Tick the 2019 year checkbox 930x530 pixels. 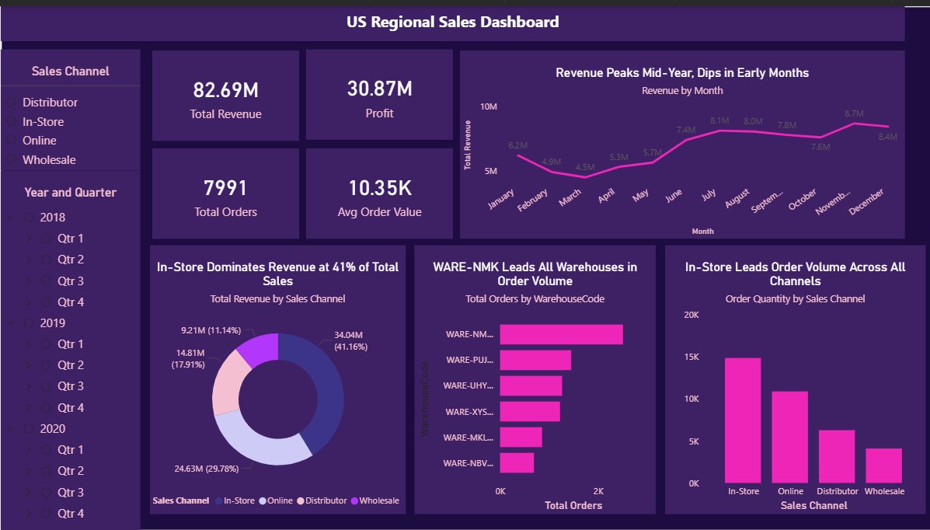tap(29, 323)
